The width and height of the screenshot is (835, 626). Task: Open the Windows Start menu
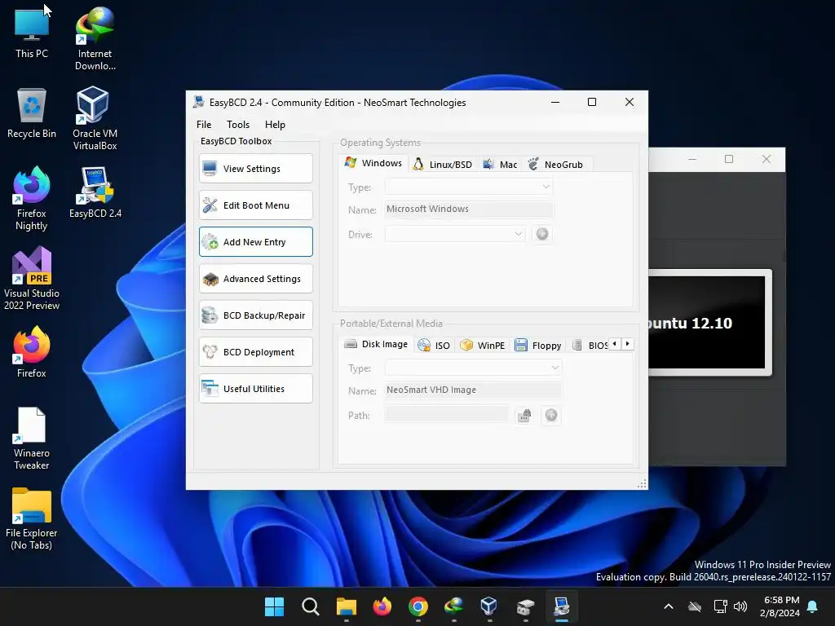[x=275, y=606]
